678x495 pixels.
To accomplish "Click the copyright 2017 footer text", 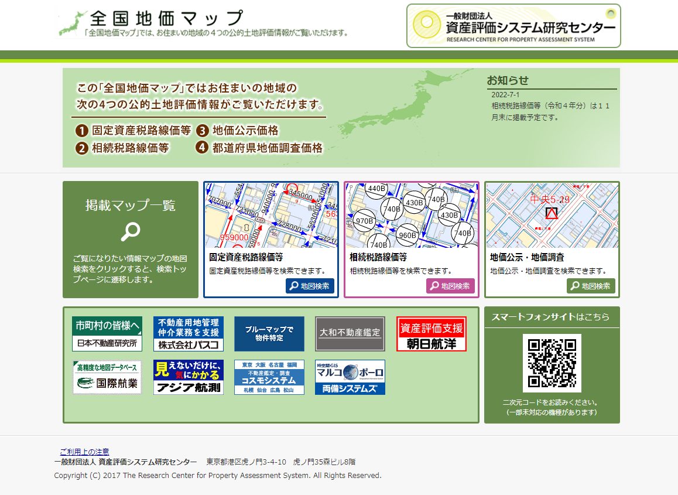I will click(218, 476).
